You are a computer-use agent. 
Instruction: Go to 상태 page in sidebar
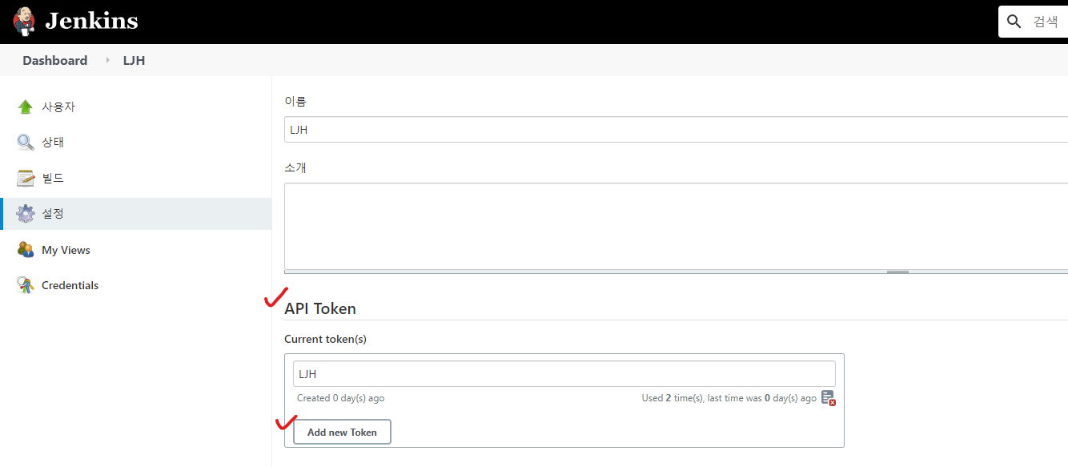(53, 142)
